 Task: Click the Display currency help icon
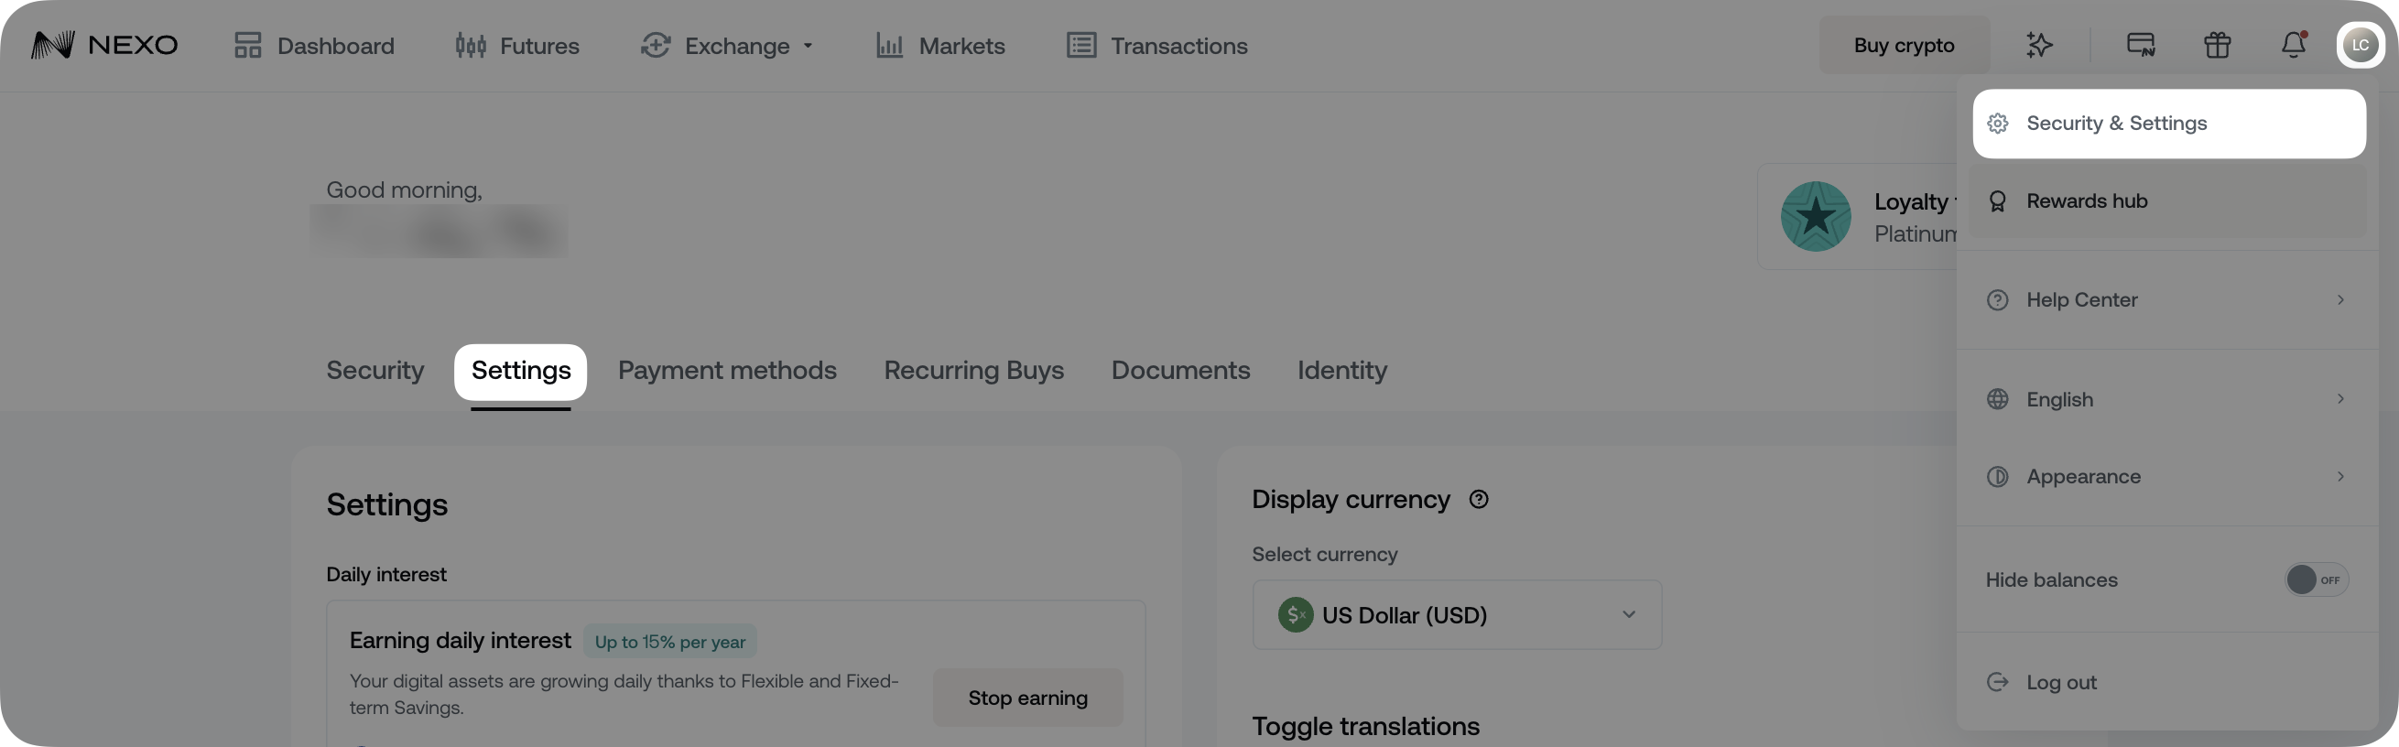(1478, 499)
